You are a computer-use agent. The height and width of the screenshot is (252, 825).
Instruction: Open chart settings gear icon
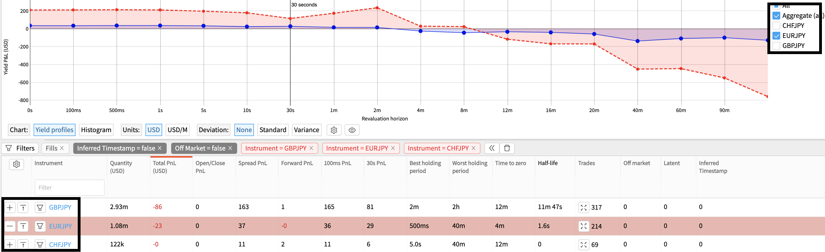click(334, 130)
